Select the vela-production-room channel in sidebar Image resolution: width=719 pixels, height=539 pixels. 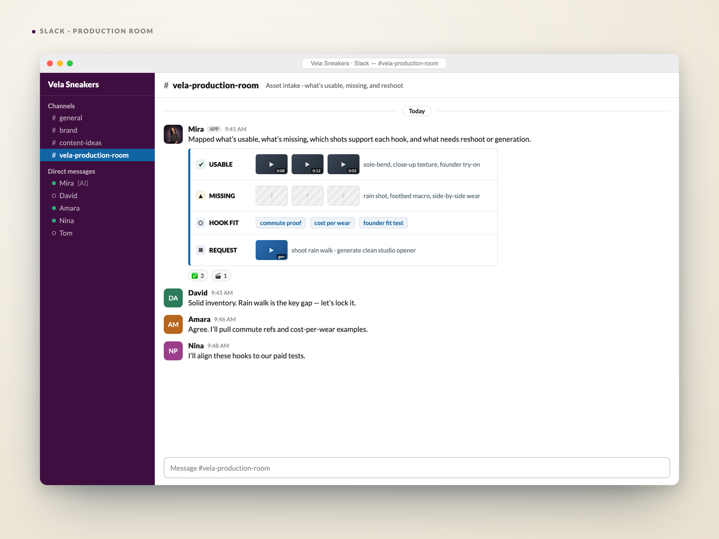pos(97,155)
